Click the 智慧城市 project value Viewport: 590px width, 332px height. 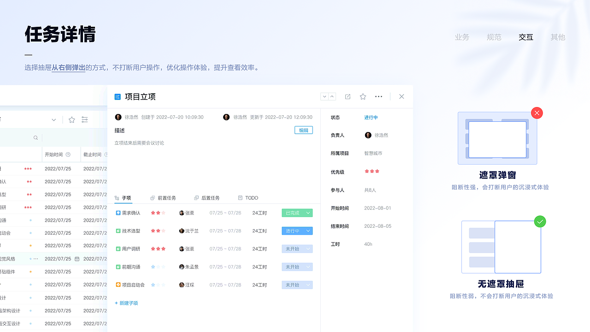click(x=373, y=153)
